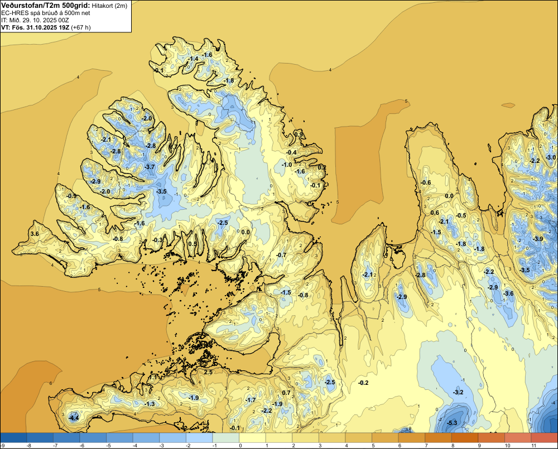
Task: Click the 0 legend scale label
Action: [240, 446]
